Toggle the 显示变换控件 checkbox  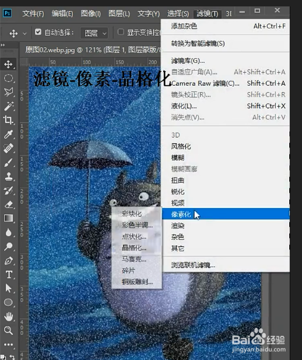(x=121, y=32)
